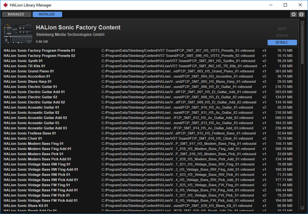Select HALion Sonic Electric Guitar Add 01
The height and width of the screenshot is (214, 308).
tap(34, 92)
